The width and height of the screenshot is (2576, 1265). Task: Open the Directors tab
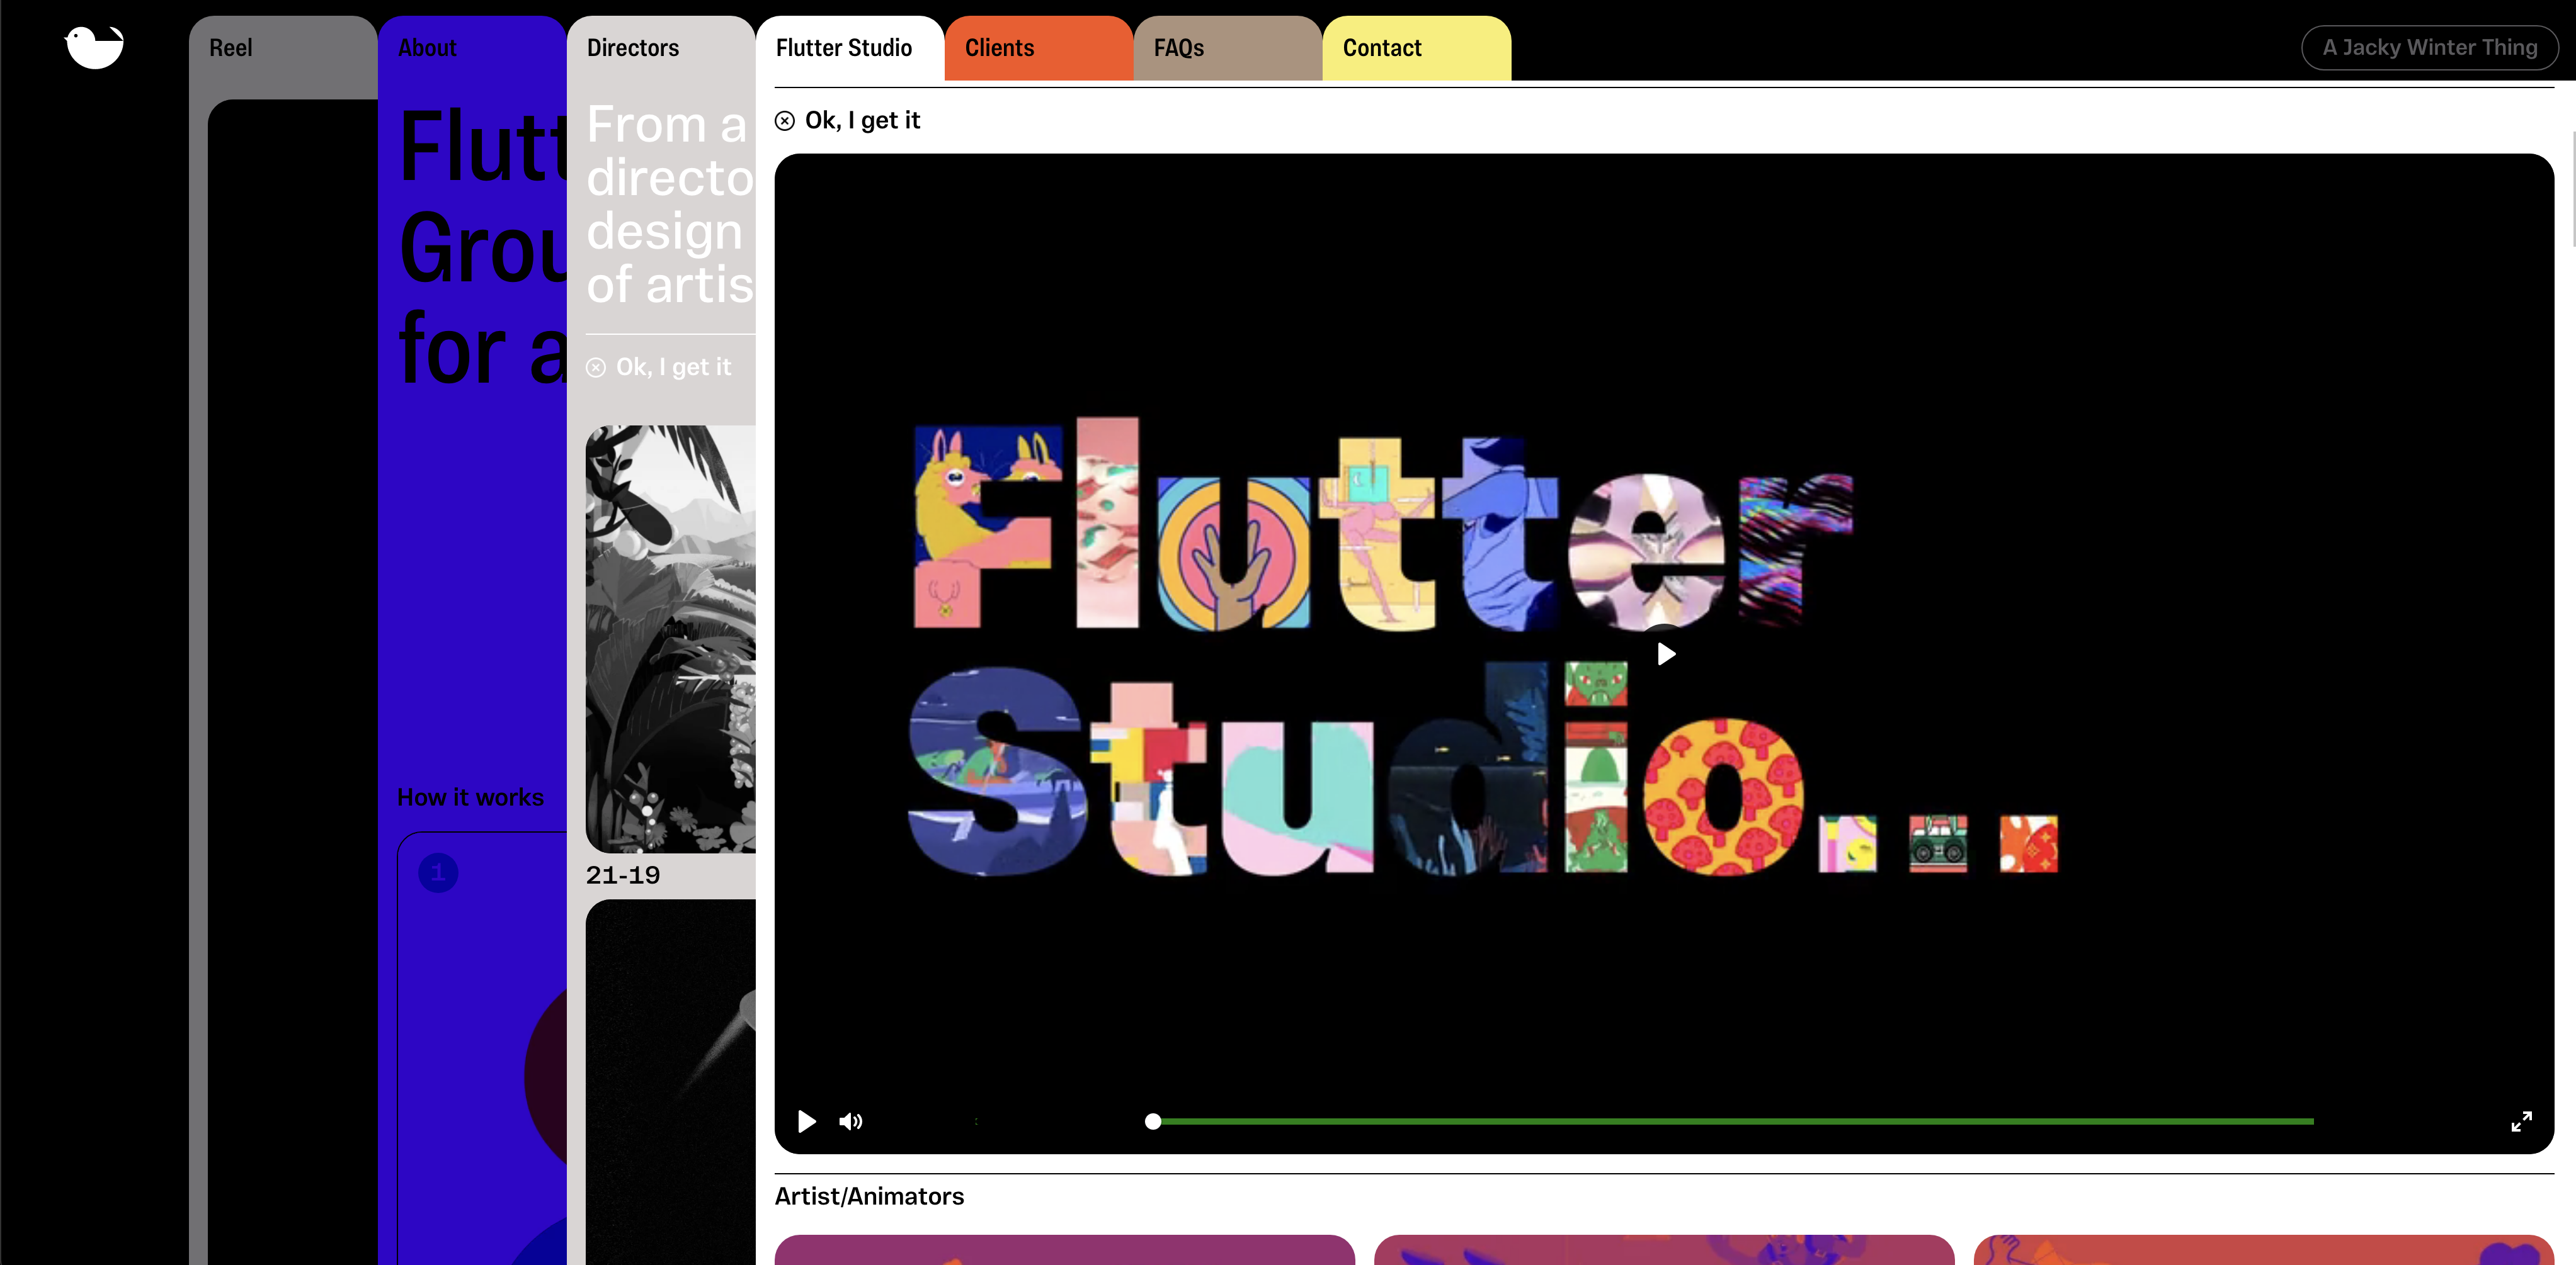(633, 48)
